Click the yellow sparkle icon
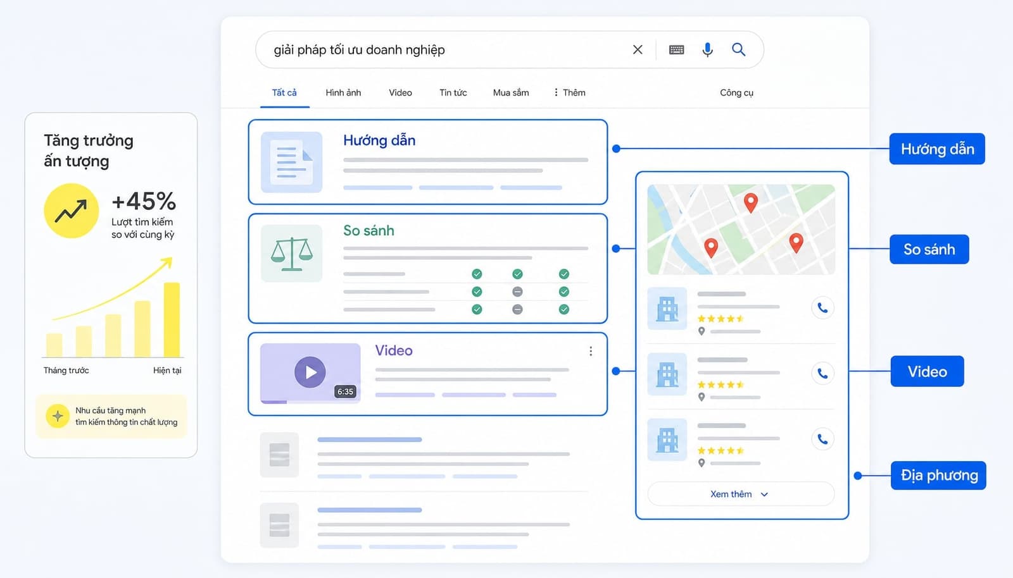The image size is (1013, 578). (58, 416)
